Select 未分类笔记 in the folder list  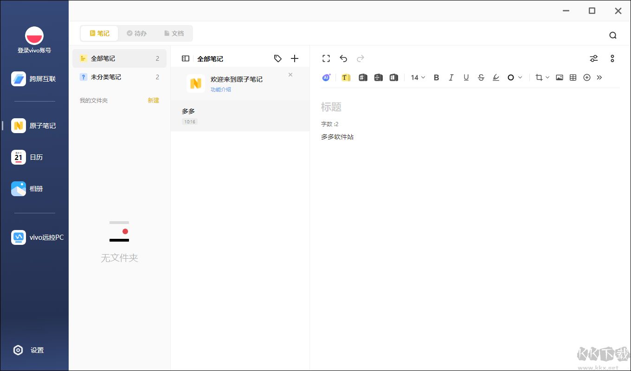click(x=119, y=77)
